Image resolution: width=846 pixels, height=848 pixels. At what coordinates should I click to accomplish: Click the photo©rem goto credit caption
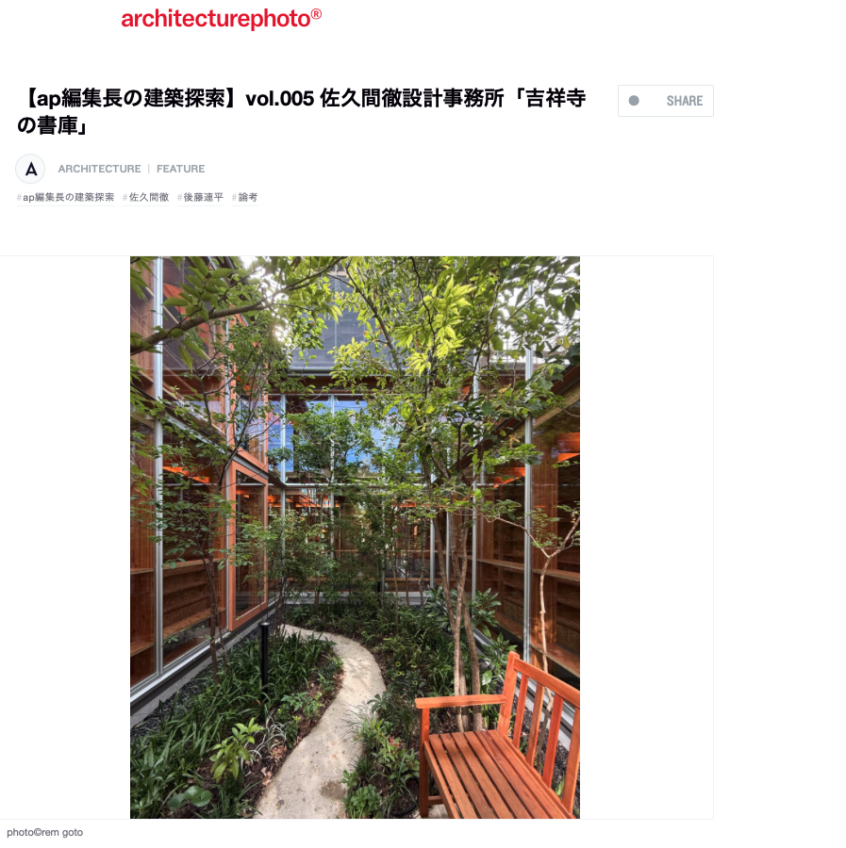pyautogui.click(x=45, y=832)
